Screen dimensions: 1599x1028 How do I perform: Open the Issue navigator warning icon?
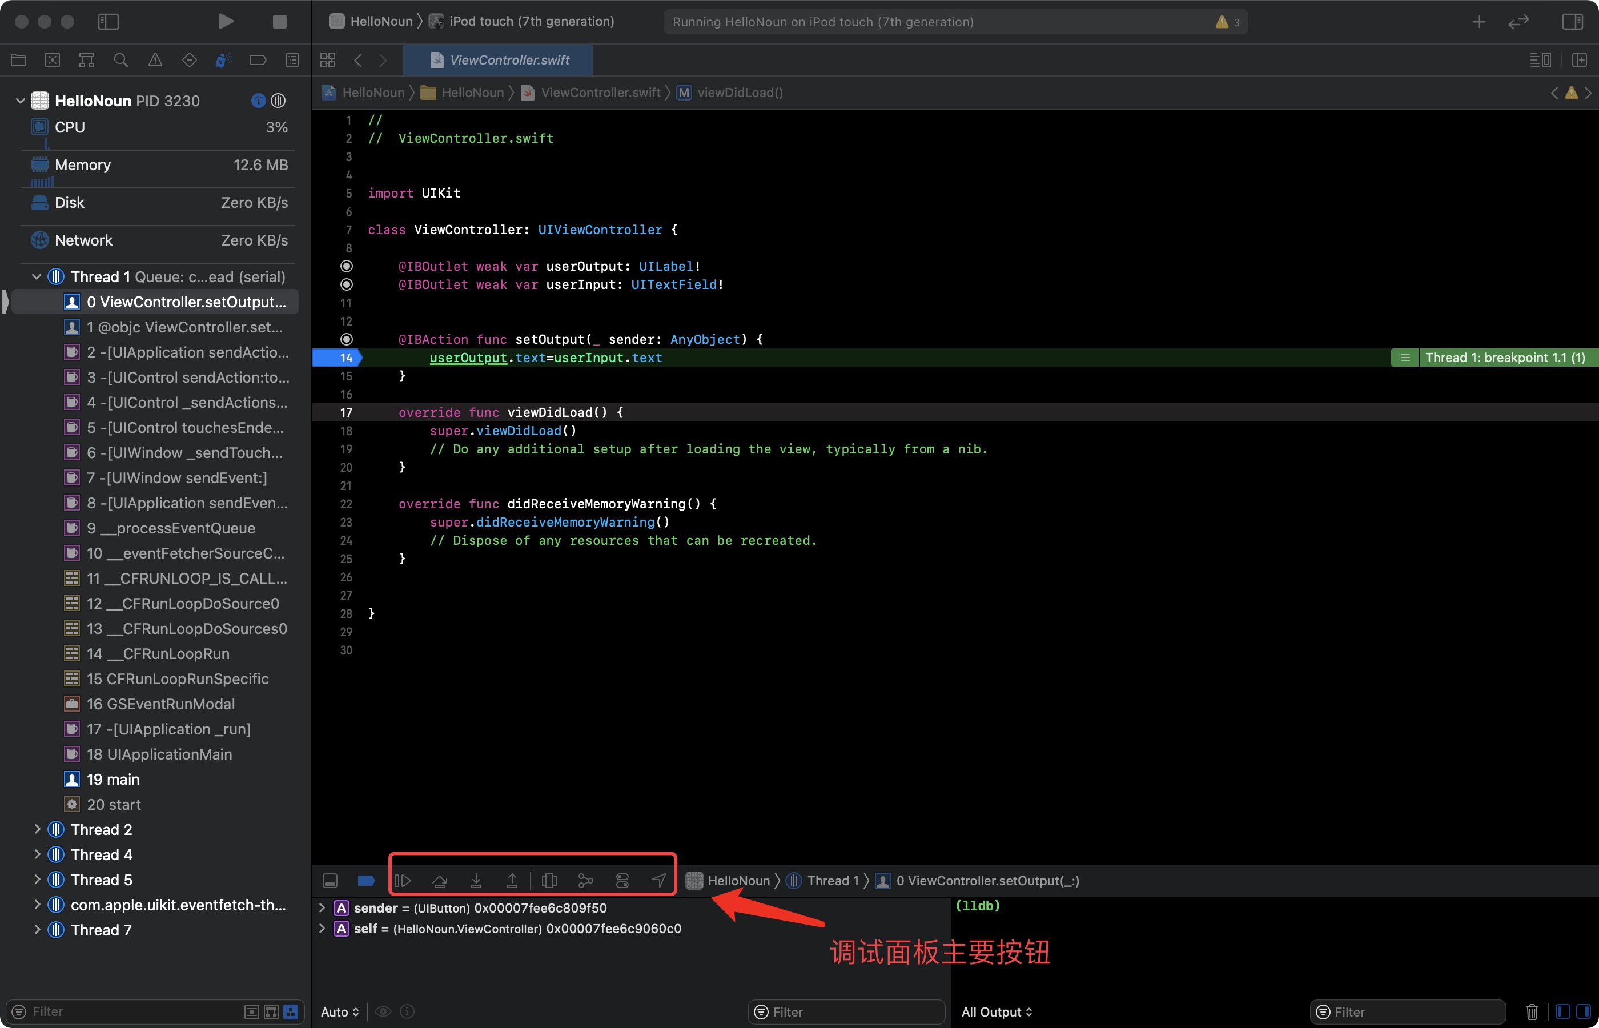point(155,60)
